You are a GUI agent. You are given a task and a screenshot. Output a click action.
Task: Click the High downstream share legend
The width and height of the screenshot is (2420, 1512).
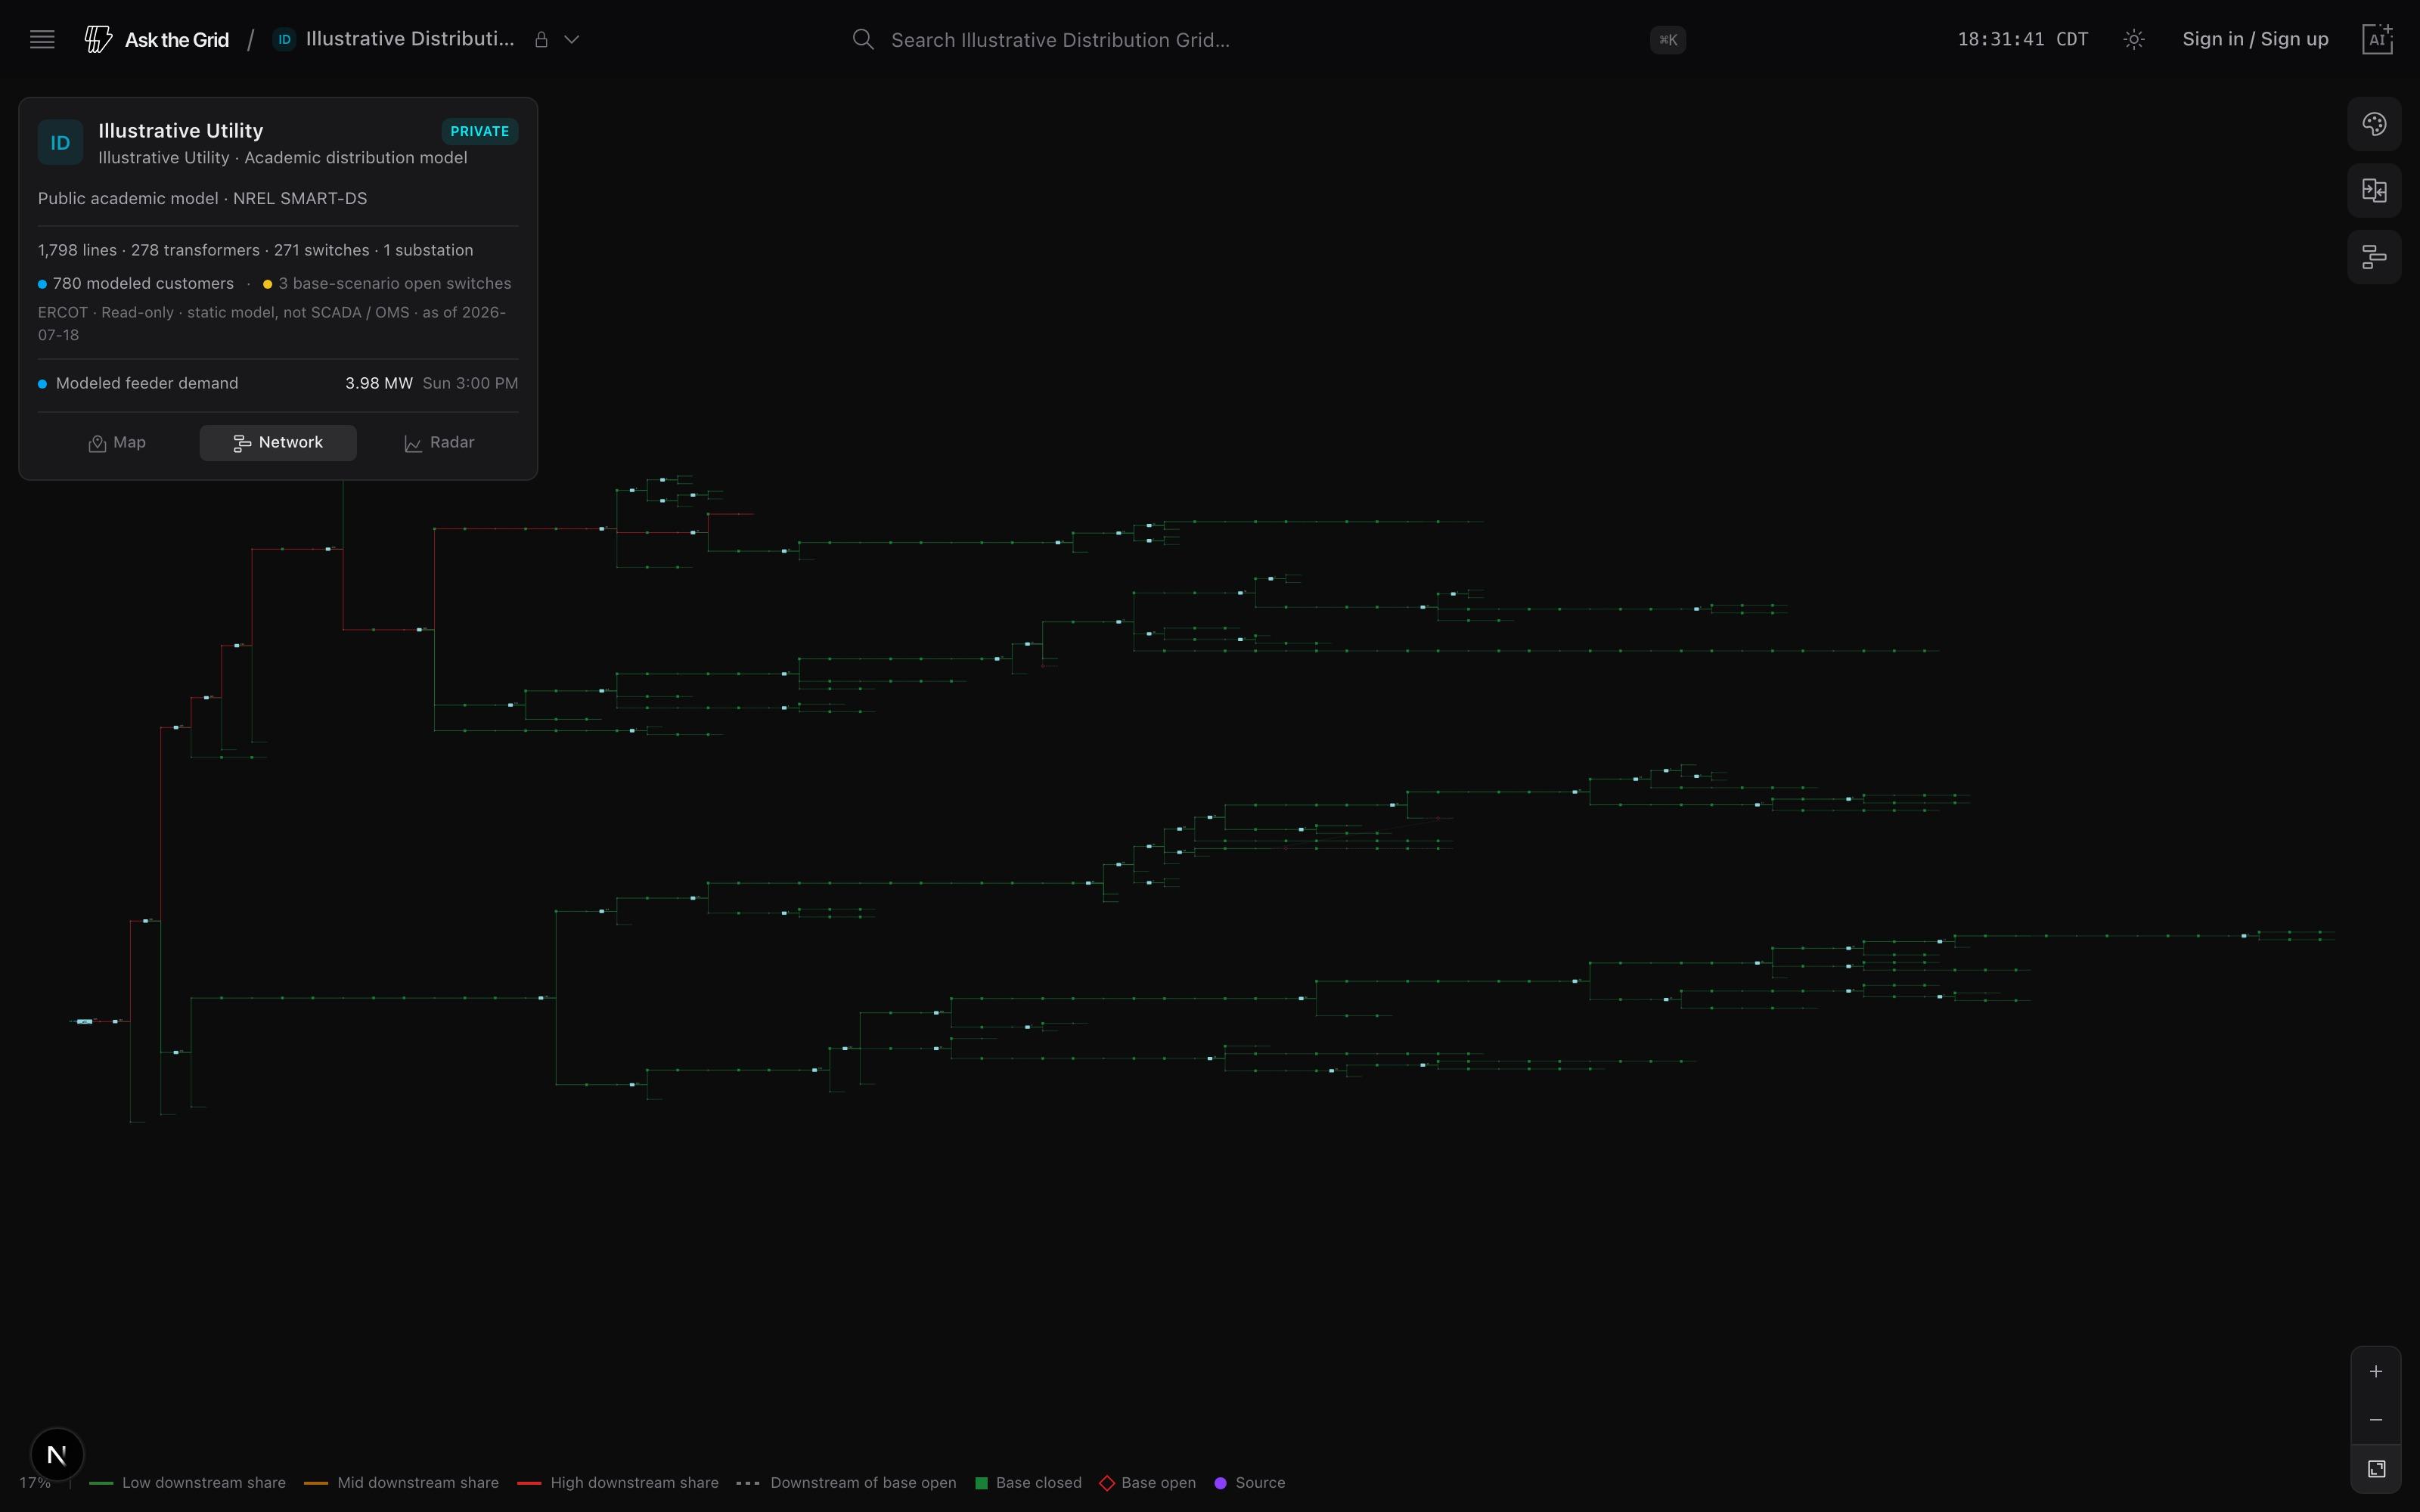pos(618,1483)
